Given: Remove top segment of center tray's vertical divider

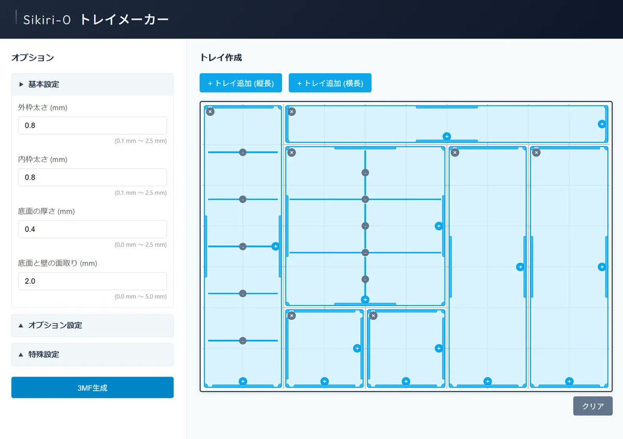Looking at the screenshot, I should [x=365, y=173].
